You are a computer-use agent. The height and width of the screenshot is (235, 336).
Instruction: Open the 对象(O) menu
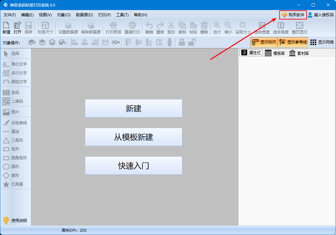(64, 15)
